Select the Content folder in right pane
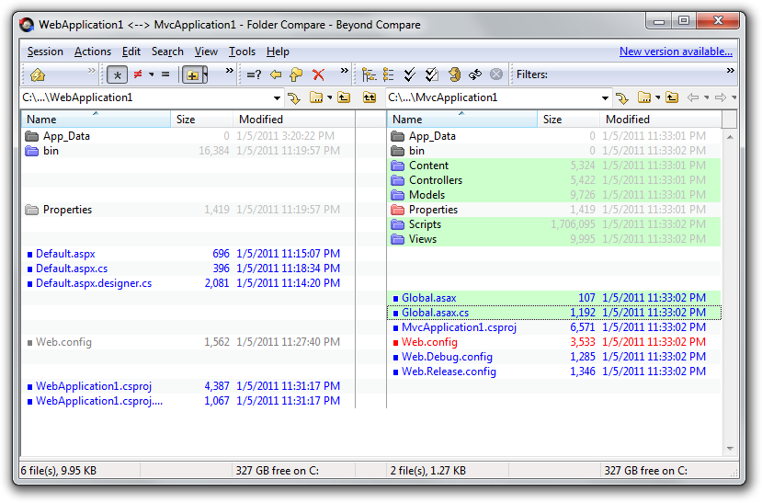This screenshot has height=503, width=762. (x=554, y=166)
